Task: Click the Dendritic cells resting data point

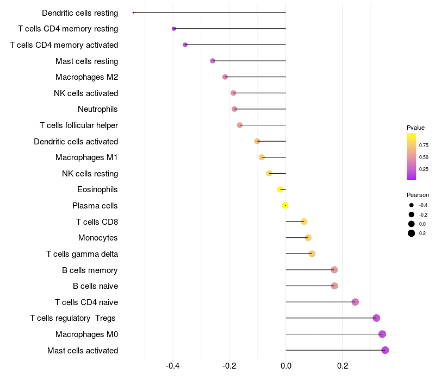Action: (x=133, y=12)
